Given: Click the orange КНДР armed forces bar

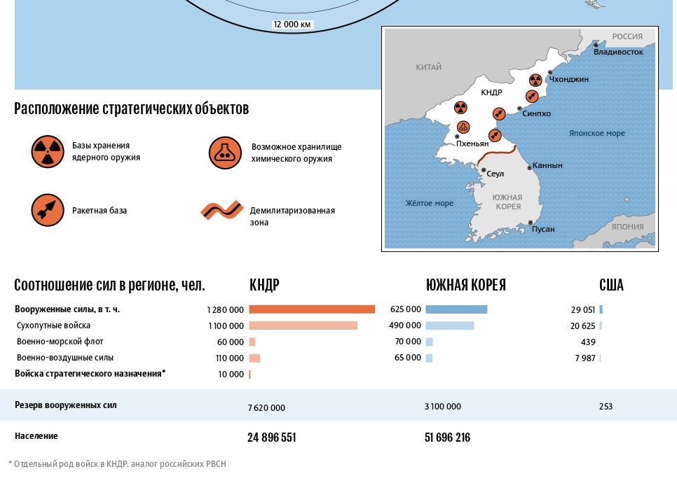Looking at the screenshot, I should coord(312,309).
